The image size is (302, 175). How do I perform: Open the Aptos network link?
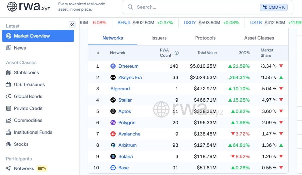tap(125, 111)
